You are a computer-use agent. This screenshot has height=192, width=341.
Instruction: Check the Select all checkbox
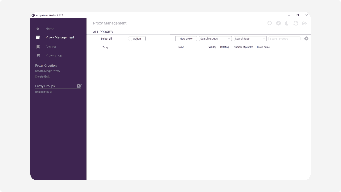94,39
